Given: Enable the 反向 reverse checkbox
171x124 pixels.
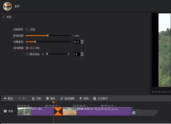Looking at the screenshot, I should tap(27, 30).
